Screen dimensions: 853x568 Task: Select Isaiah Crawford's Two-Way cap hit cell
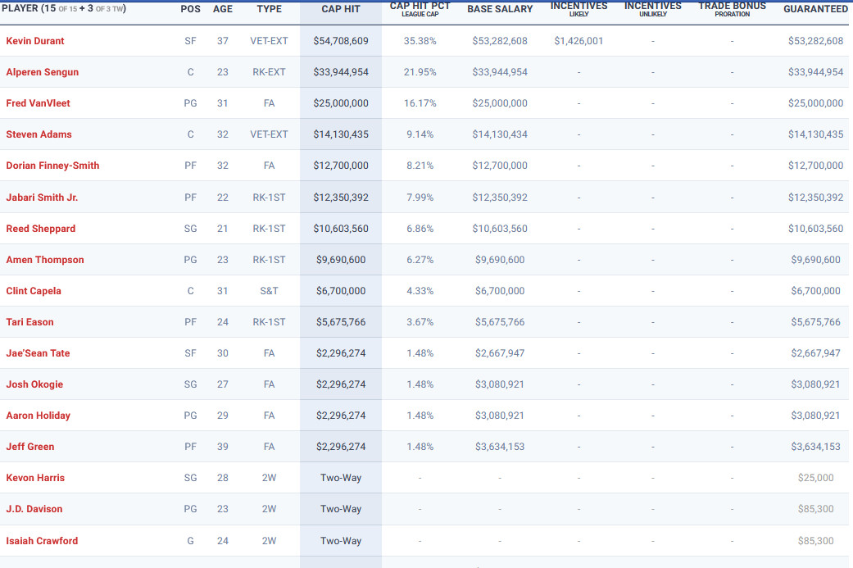coord(341,541)
